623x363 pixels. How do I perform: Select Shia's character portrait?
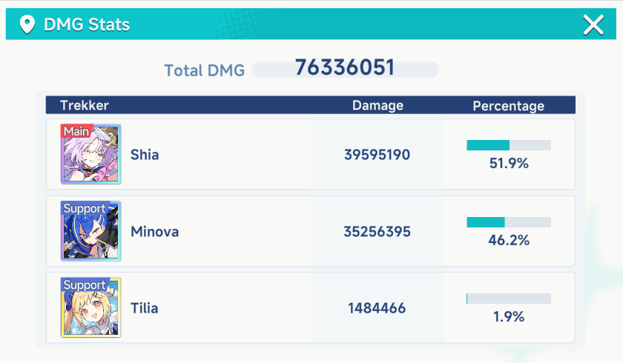(90, 156)
